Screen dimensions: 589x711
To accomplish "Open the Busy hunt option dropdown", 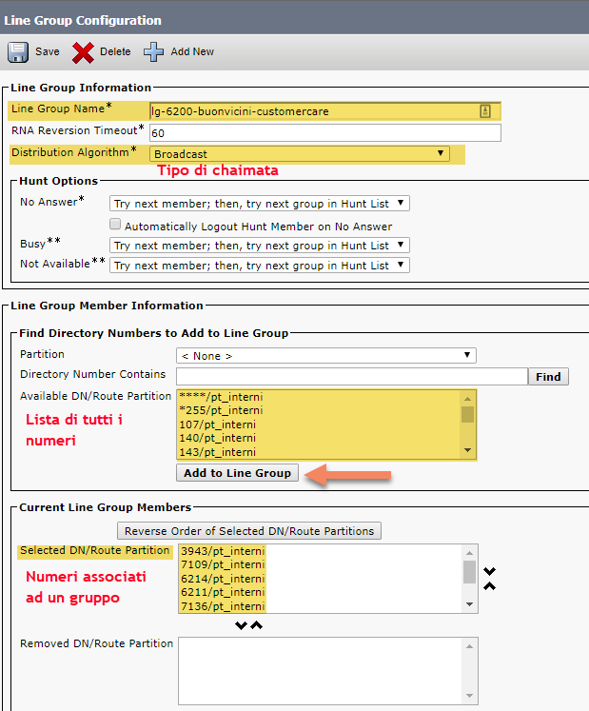I will coord(260,246).
